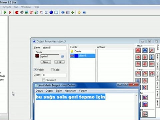Switch to the score actions tab
160x120 pixels.
pyautogui.click(x=158, y=85)
